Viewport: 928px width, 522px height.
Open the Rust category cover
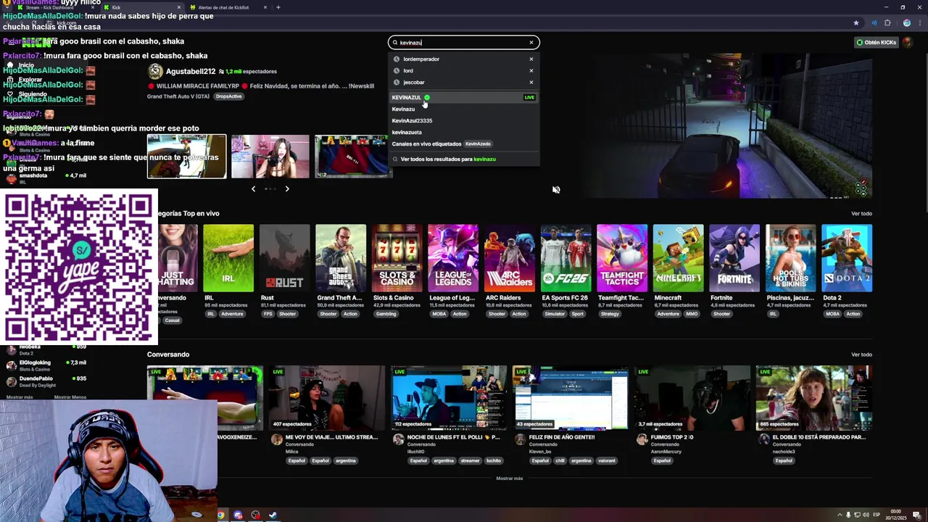284,258
